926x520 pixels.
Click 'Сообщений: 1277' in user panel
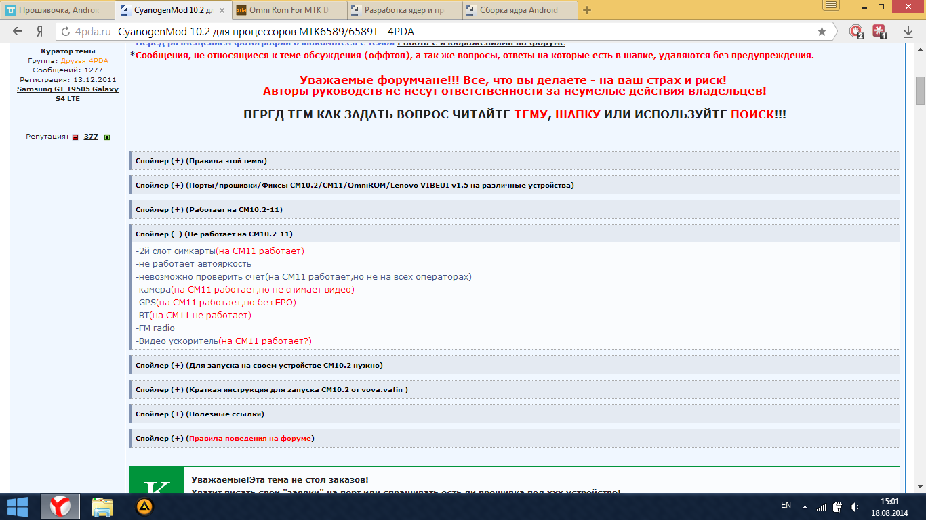point(68,70)
